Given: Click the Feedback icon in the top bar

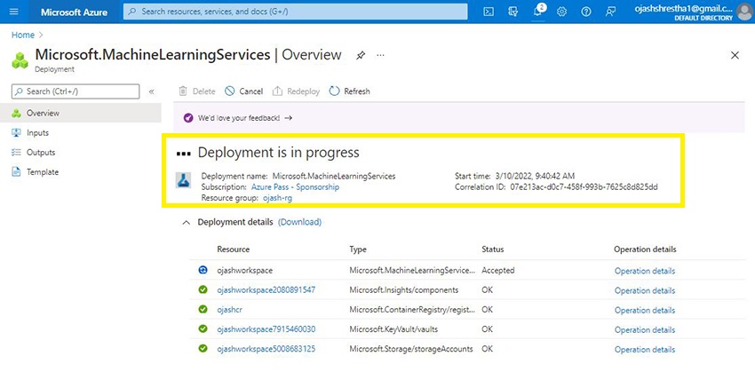Looking at the screenshot, I should 611,12.
